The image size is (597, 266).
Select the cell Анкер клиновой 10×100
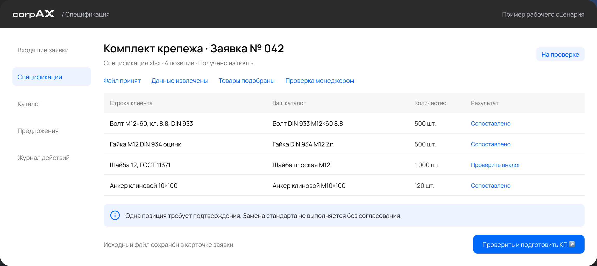(144, 186)
